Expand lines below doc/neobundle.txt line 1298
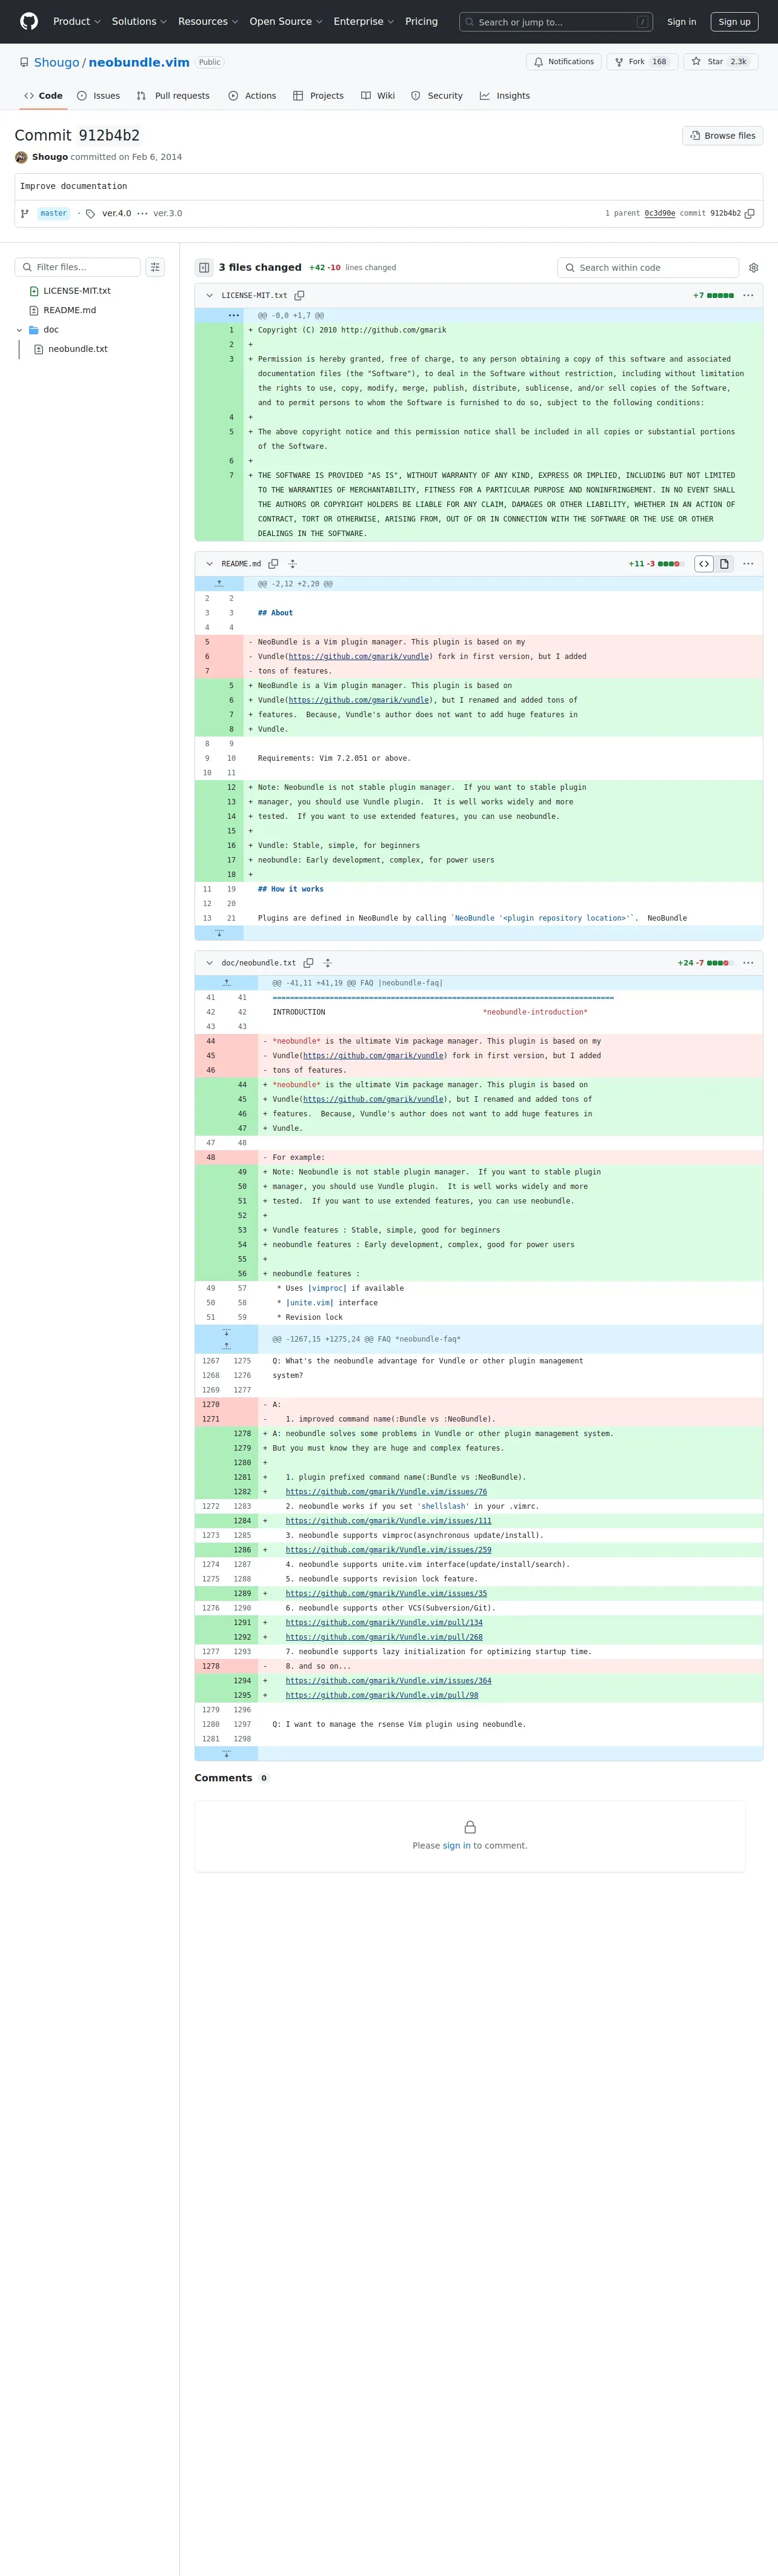778x2576 pixels. [x=226, y=1754]
